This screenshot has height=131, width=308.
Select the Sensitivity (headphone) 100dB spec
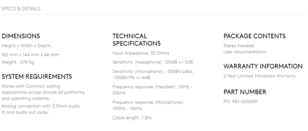(x=153, y=62)
